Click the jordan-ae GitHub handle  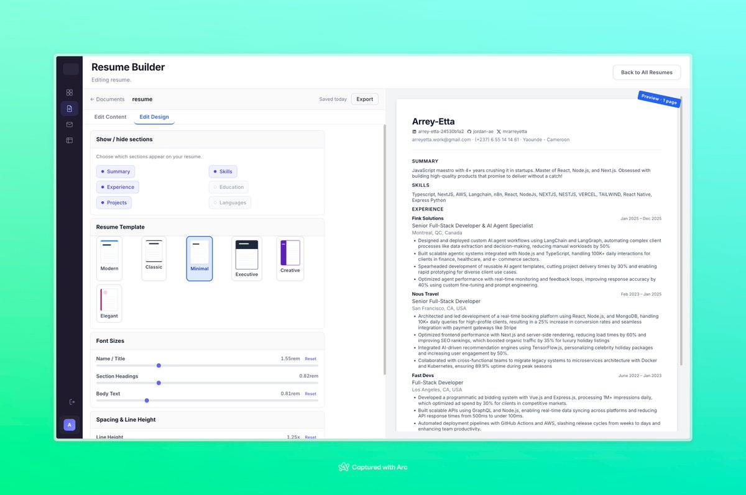tap(484, 132)
